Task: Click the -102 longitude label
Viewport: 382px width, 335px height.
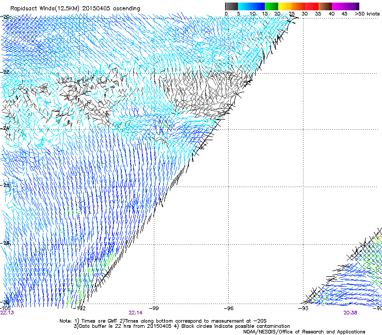Action: [x=79, y=308]
